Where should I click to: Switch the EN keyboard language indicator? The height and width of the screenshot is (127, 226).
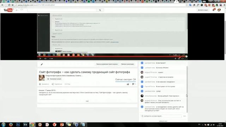(x=199, y=125)
